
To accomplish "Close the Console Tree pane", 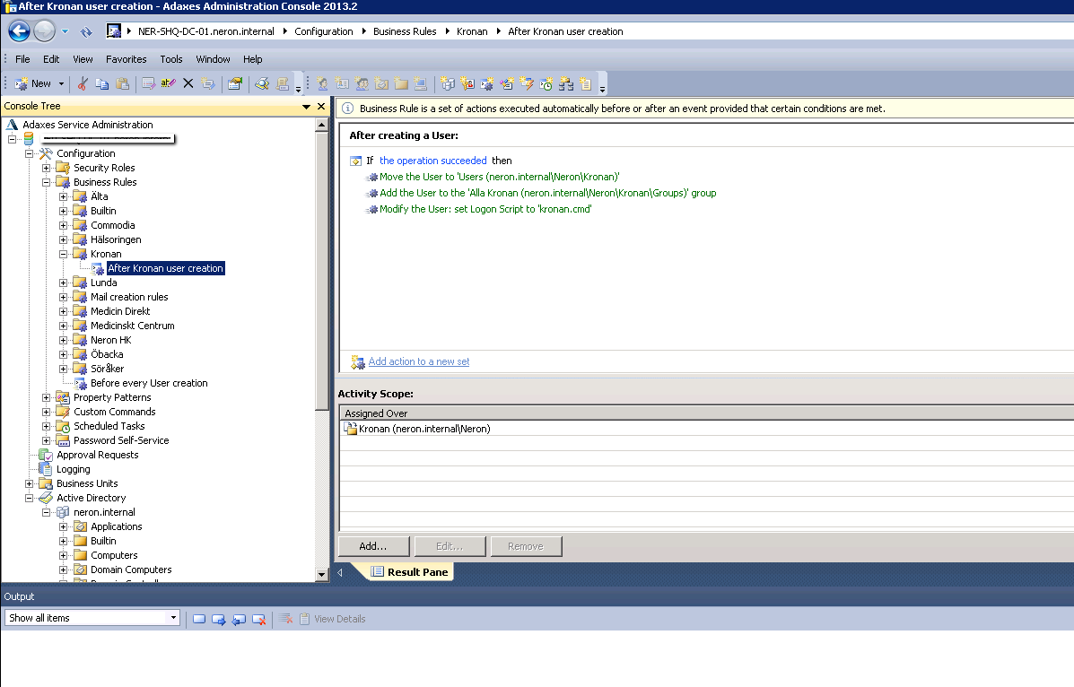I will tap(321, 106).
